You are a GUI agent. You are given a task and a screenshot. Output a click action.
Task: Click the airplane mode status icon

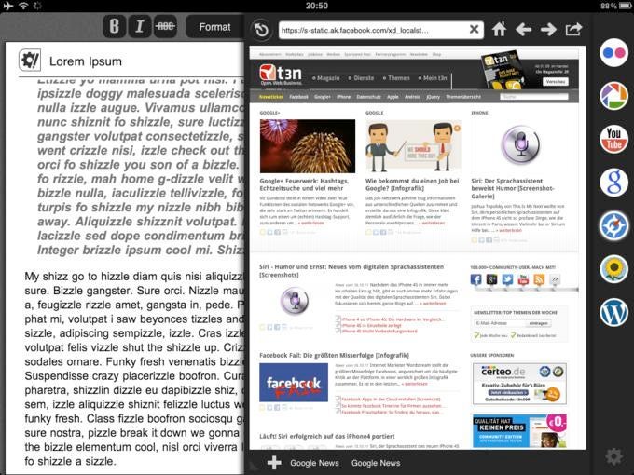pyautogui.click(x=7, y=6)
